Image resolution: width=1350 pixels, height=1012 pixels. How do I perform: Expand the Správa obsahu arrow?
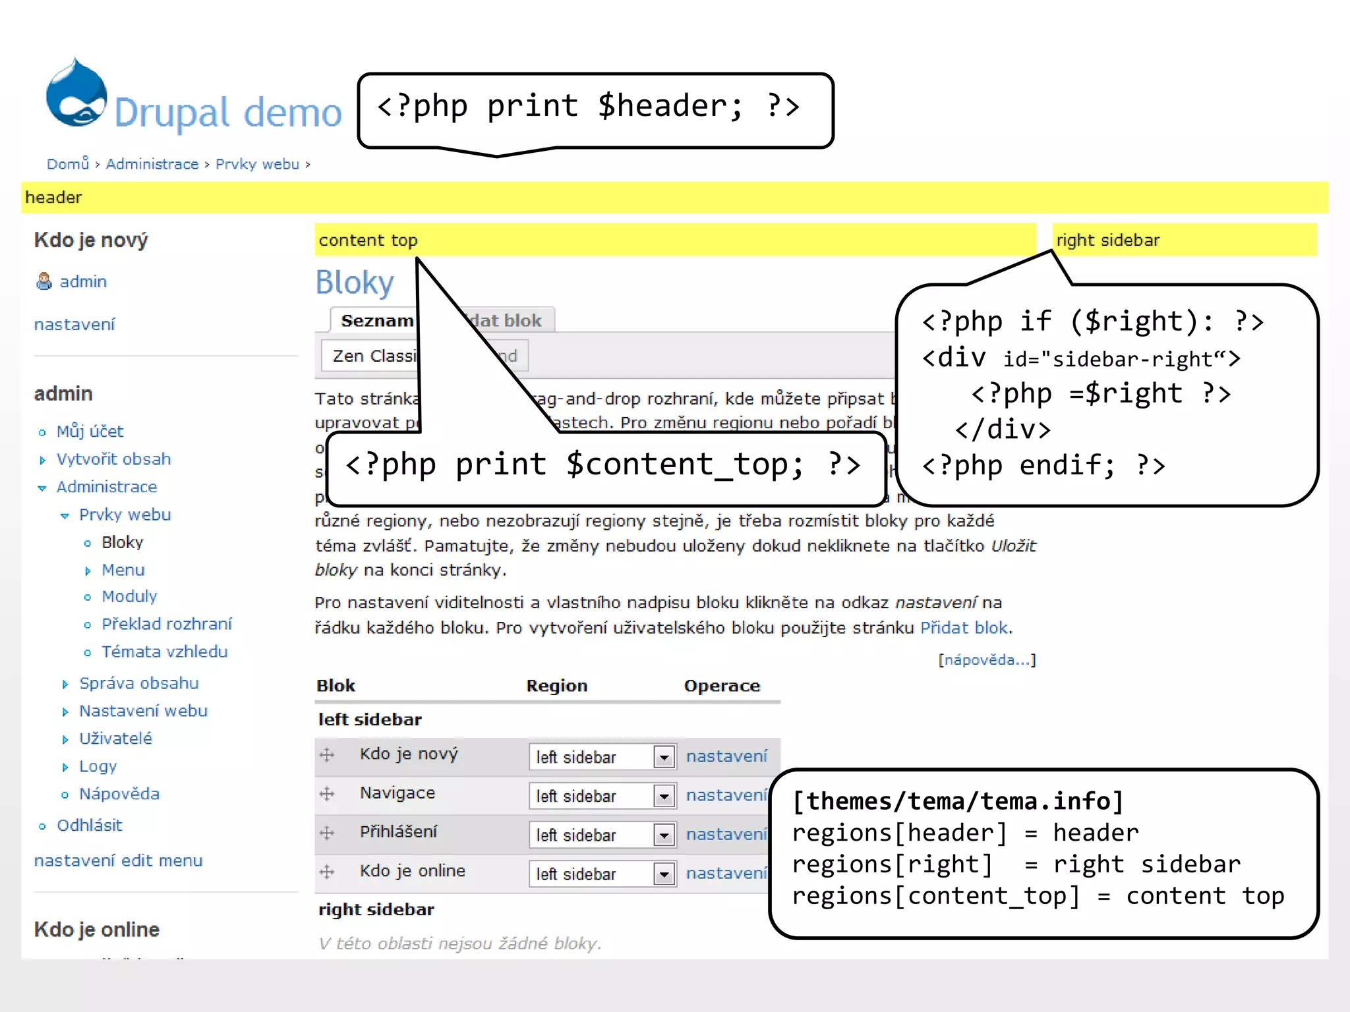pos(65,685)
